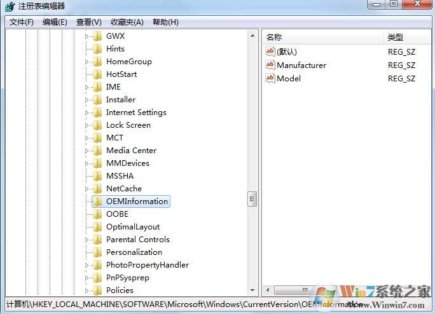Expand the NetCache key
The height and width of the screenshot is (314, 435).
(x=87, y=189)
